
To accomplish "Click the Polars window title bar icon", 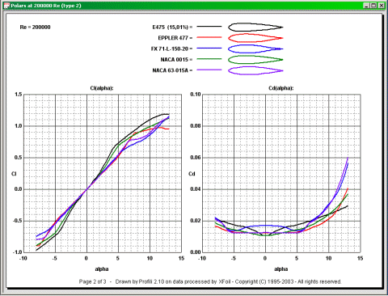I will coord(6,6).
